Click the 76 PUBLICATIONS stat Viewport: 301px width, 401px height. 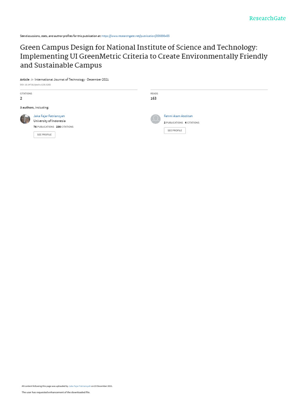pos(44,127)
